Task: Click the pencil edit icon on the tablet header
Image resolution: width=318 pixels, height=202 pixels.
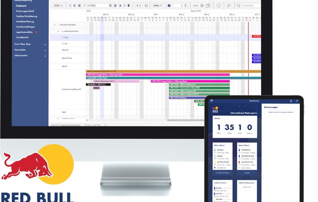Action: point(297,101)
